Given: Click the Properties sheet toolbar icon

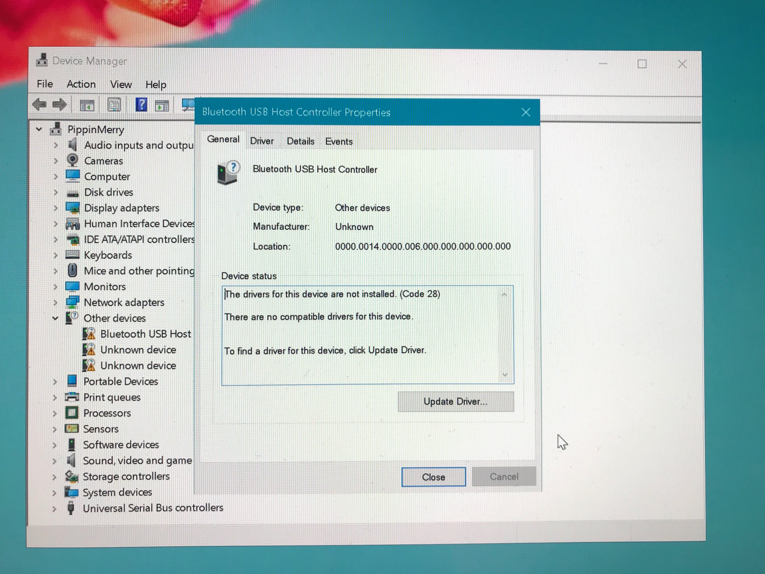Looking at the screenshot, I should [x=114, y=105].
